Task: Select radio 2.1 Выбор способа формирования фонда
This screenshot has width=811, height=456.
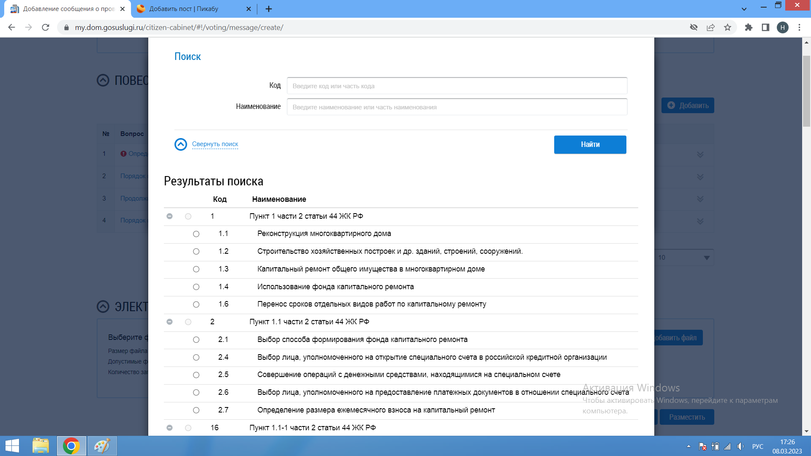Action: (x=196, y=340)
